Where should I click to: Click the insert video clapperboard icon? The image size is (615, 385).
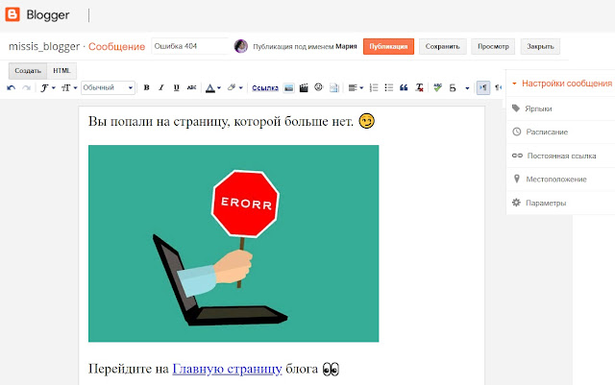click(x=304, y=87)
